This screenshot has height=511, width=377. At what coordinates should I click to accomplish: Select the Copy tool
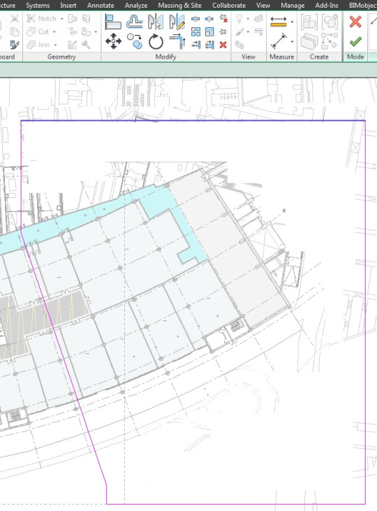click(x=135, y=41)
